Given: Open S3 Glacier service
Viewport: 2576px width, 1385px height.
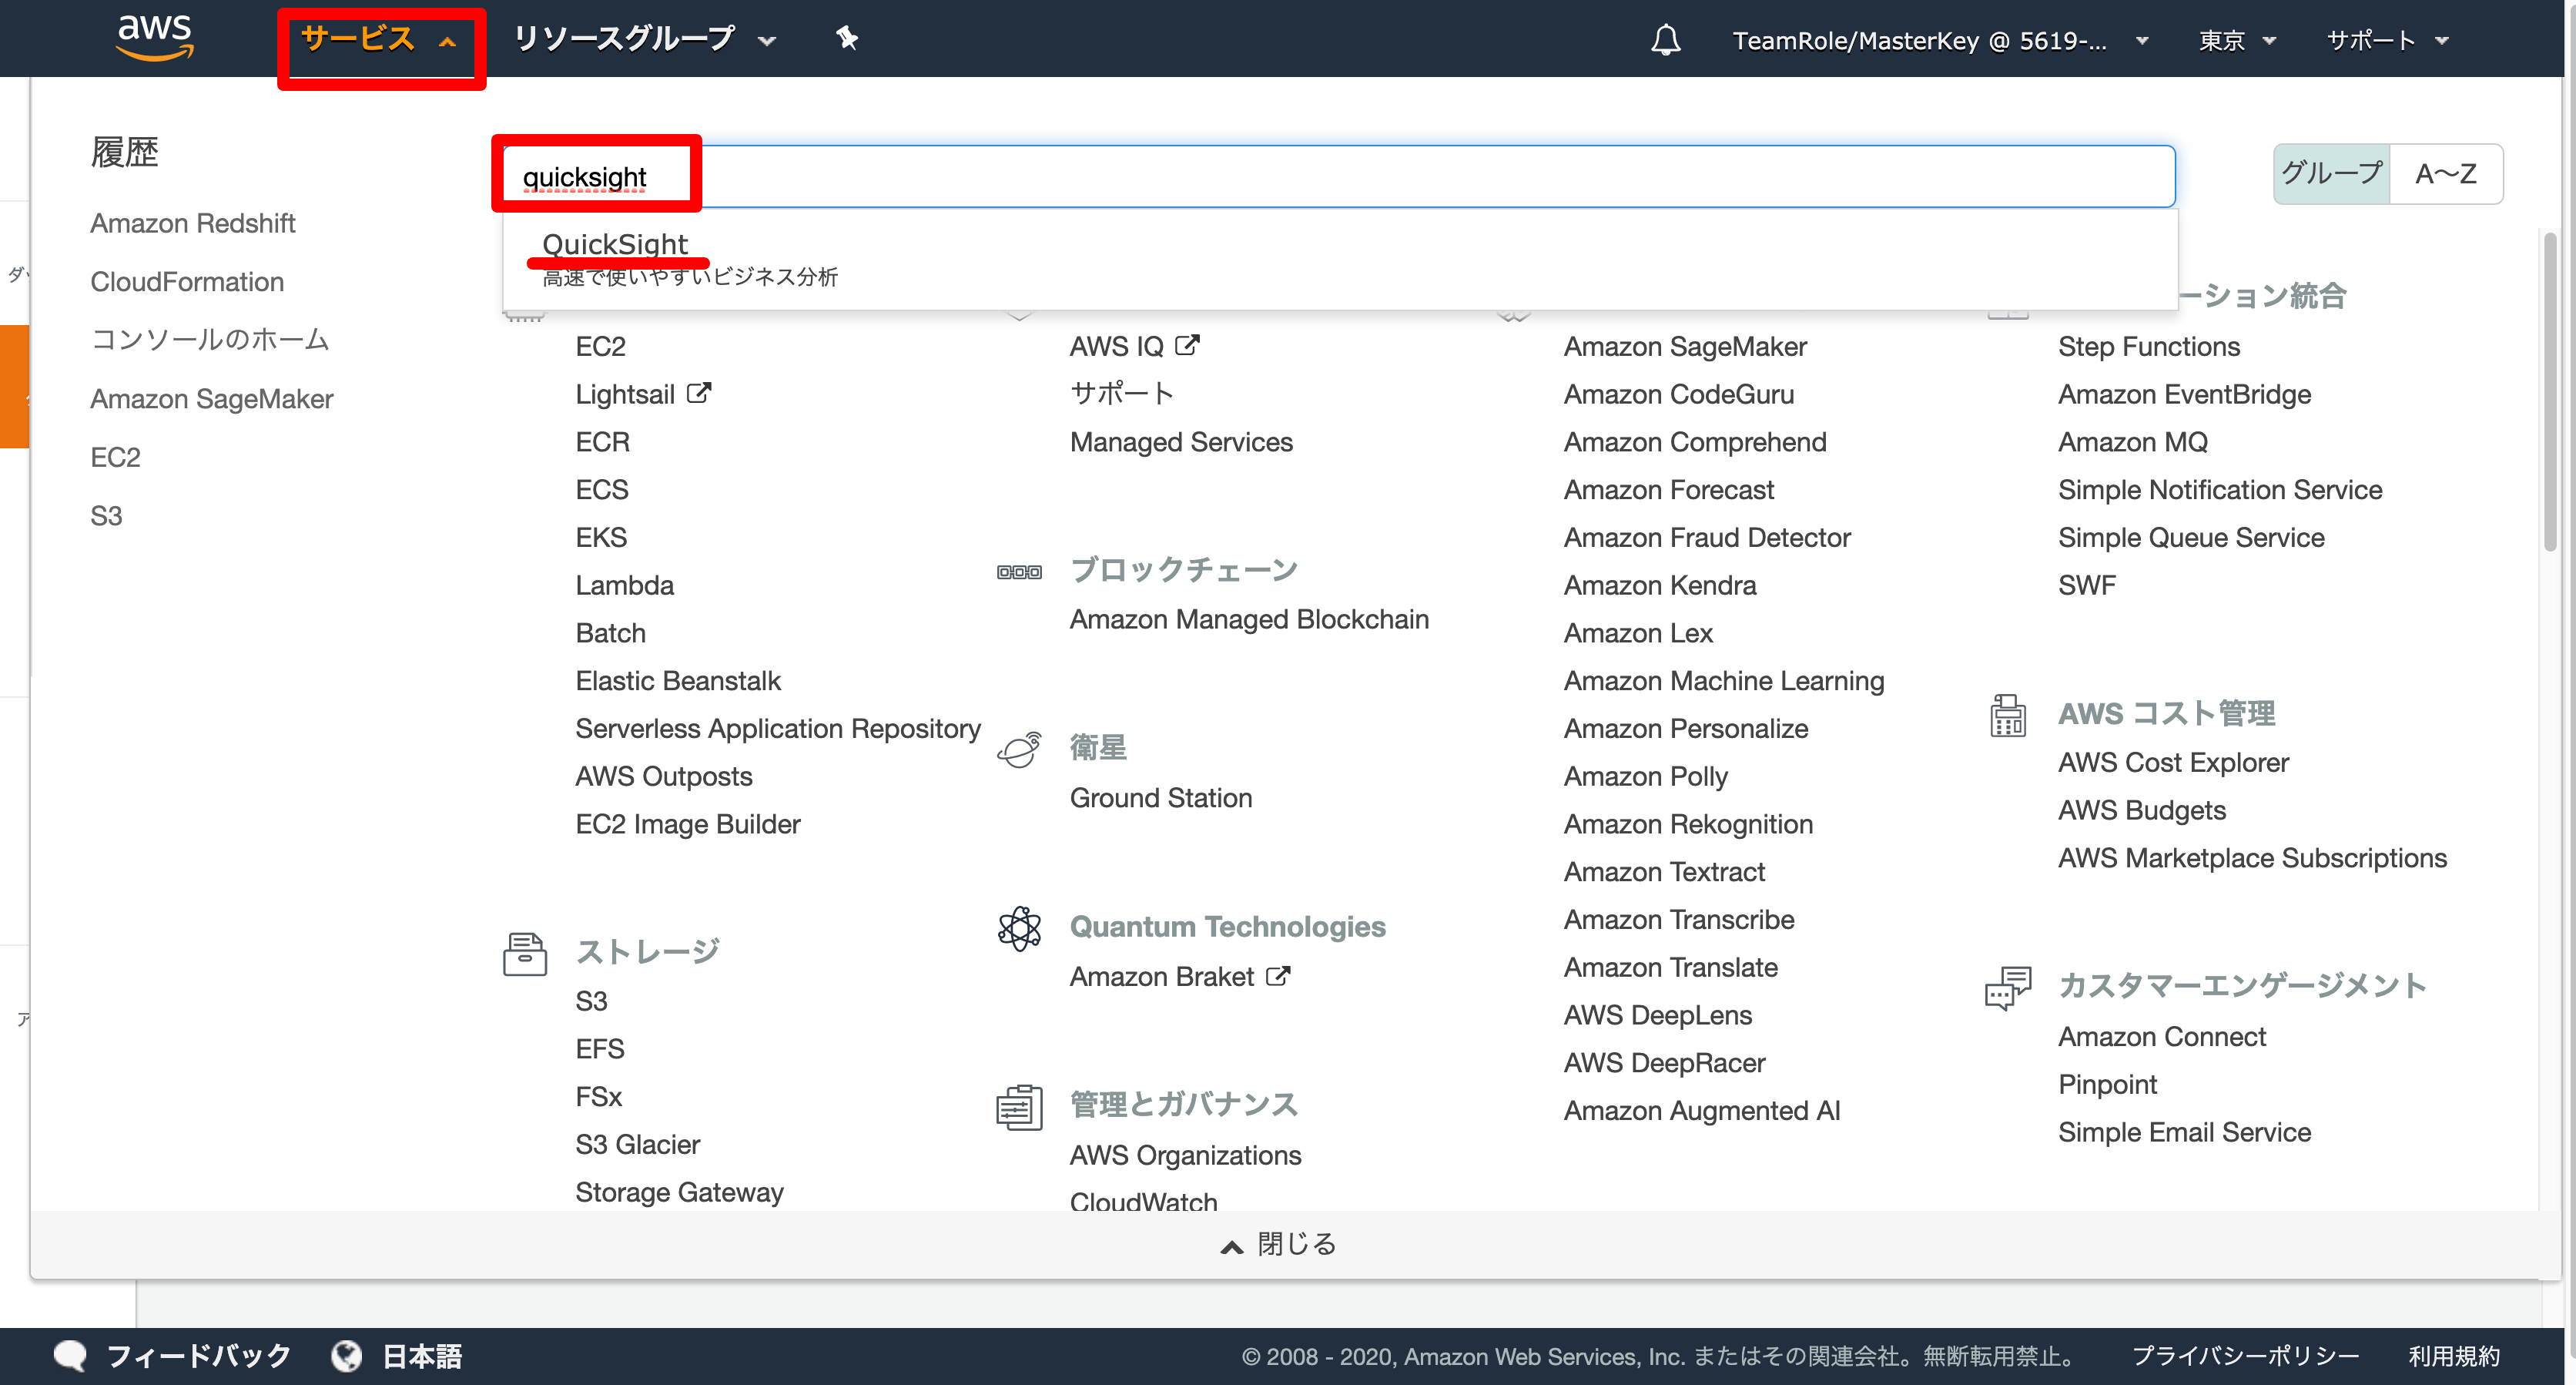Looking at the screenshot, I should (x=637, y=1144).
